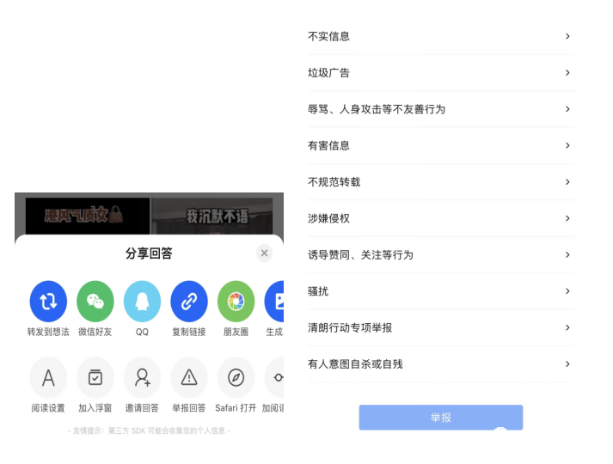The image size is (613, 464).
Task: Expand the 有害信息 chevron
Action: [567, 145]
